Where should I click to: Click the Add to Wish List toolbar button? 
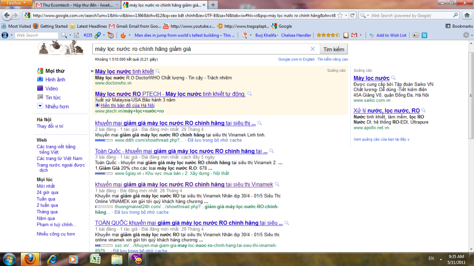point(388,35)
